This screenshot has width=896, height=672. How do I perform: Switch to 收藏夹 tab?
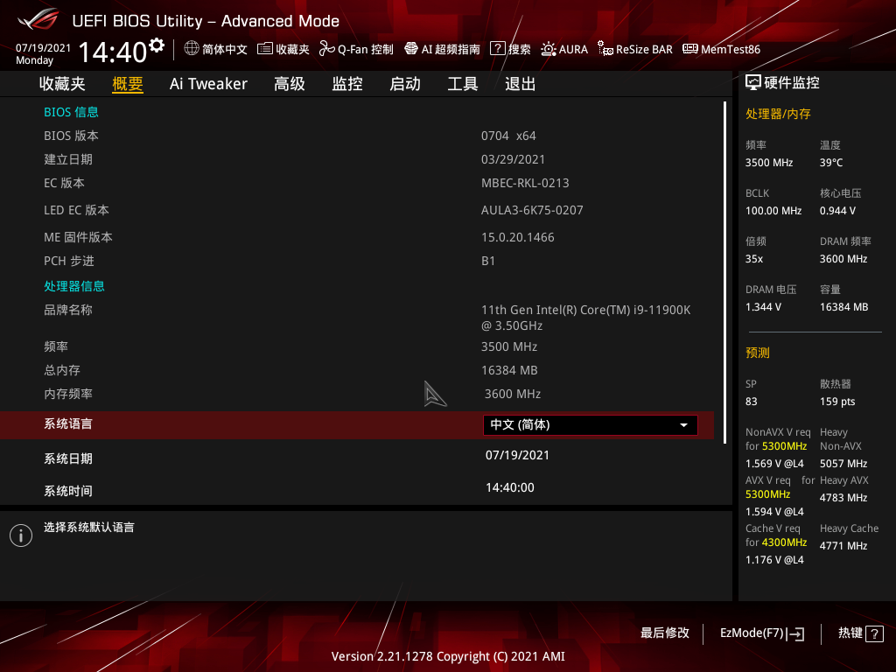tap(62, 84)
